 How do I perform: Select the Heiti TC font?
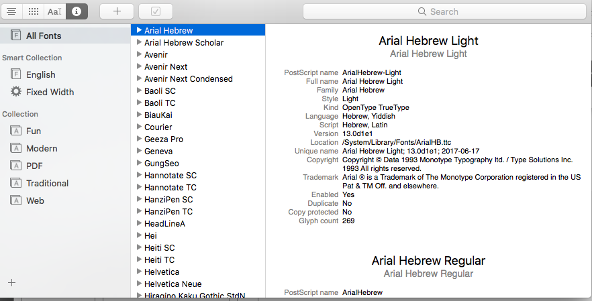[x=198, y=260]
